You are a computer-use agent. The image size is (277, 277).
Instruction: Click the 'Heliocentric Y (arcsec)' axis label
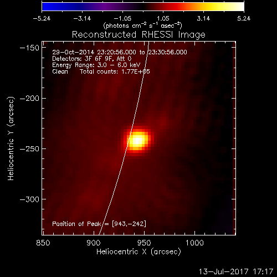[x=11, y=138]
